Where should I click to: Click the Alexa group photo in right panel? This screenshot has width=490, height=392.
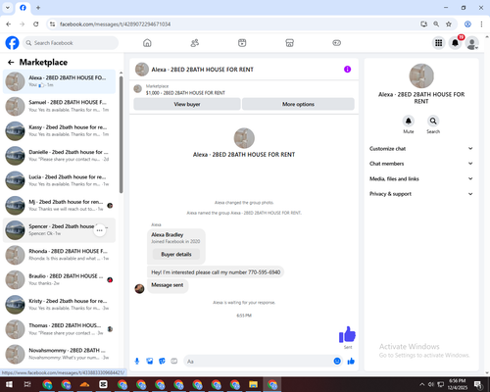(421, 75)
